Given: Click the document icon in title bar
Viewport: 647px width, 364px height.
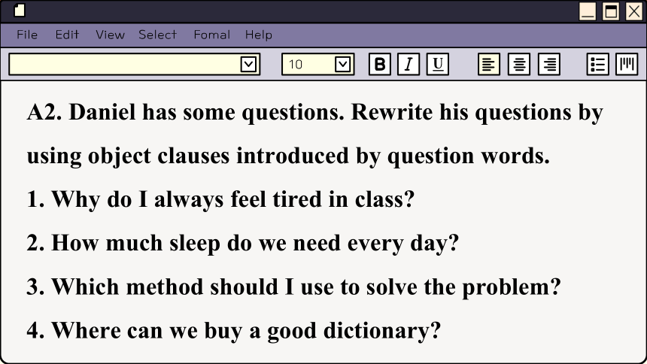Looking at the screenshot, I should [20, 11].
